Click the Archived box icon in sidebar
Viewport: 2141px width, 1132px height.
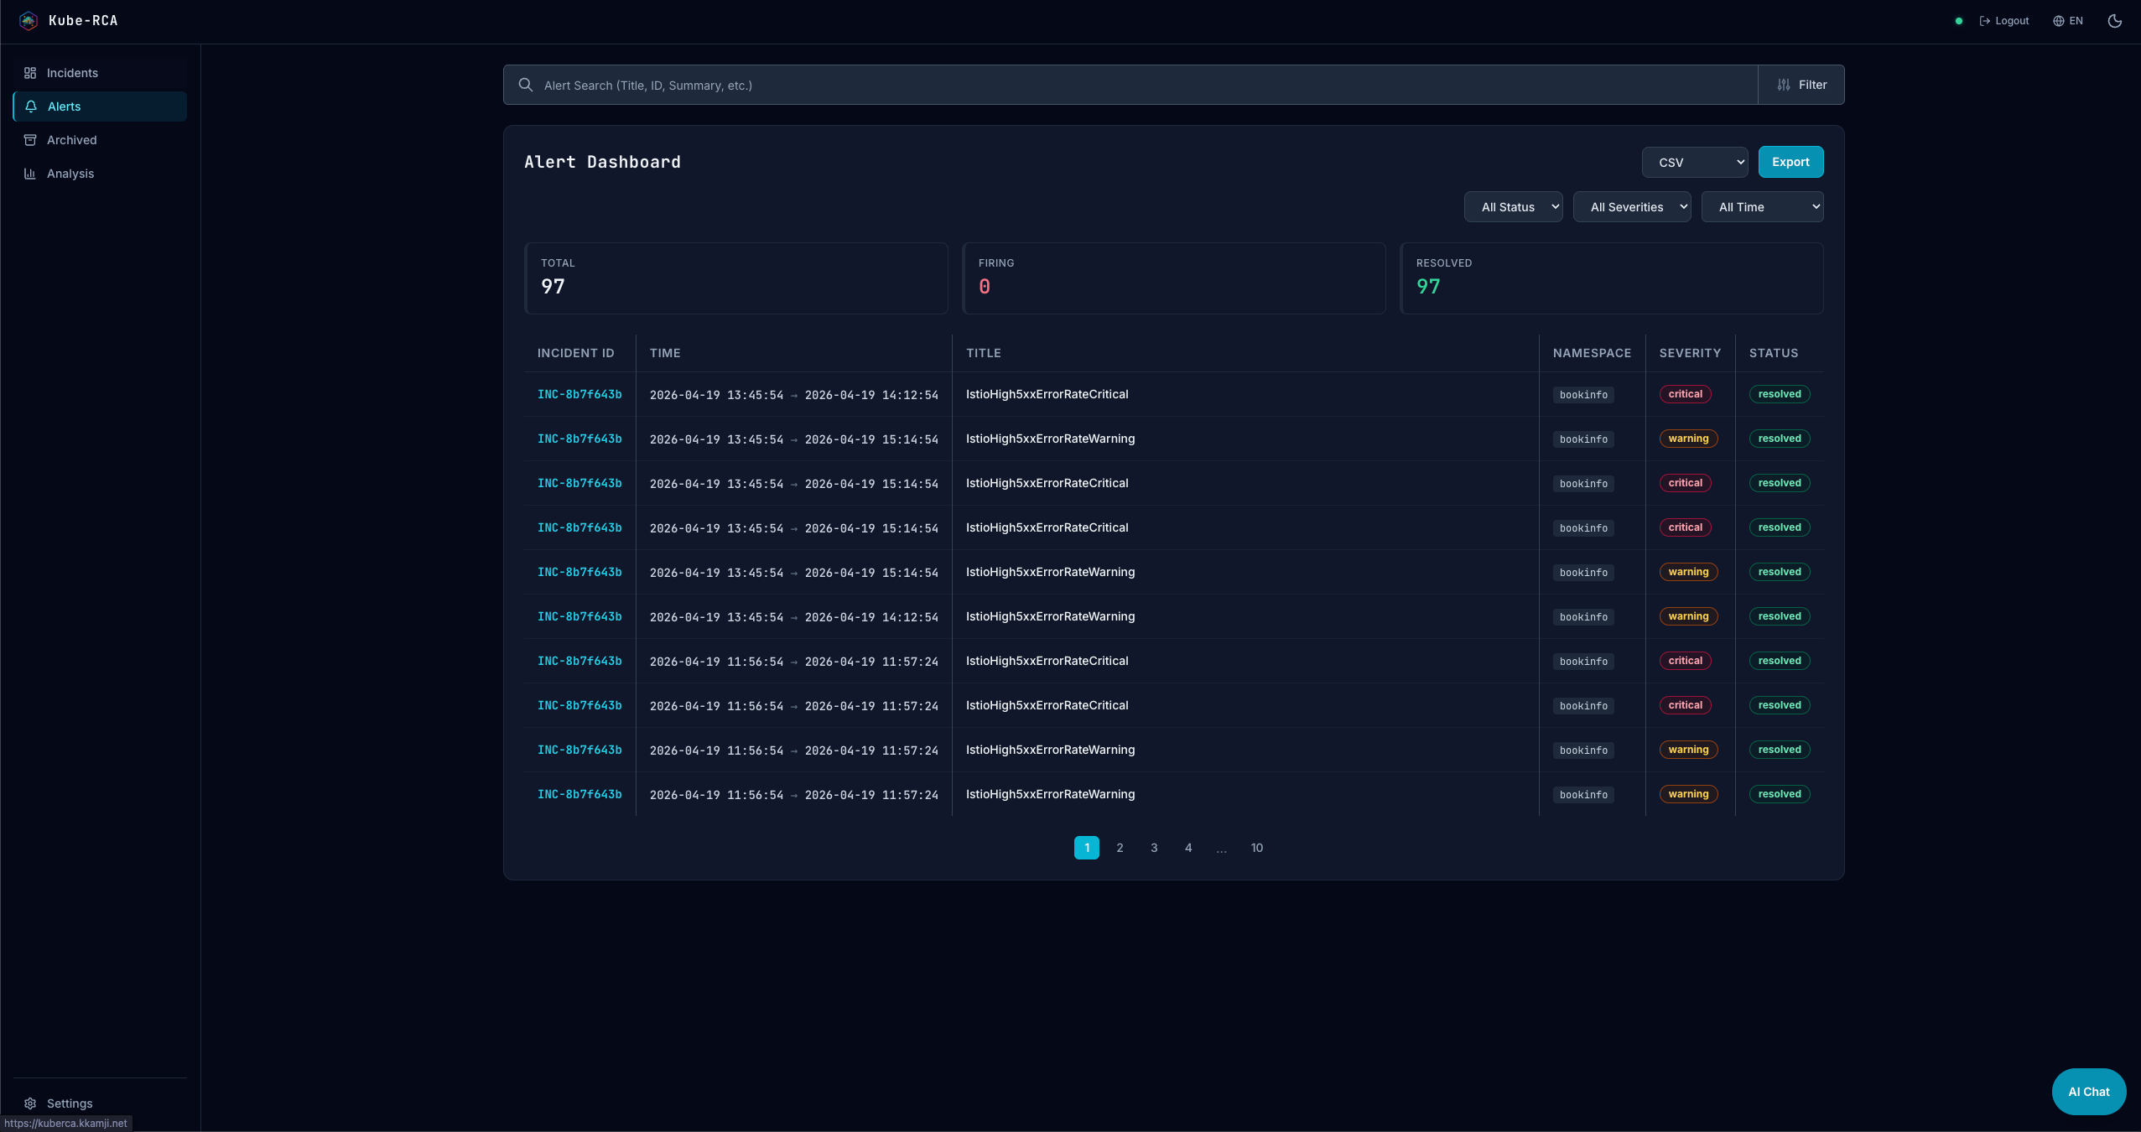pyautogui.click(x=30, y=140)
